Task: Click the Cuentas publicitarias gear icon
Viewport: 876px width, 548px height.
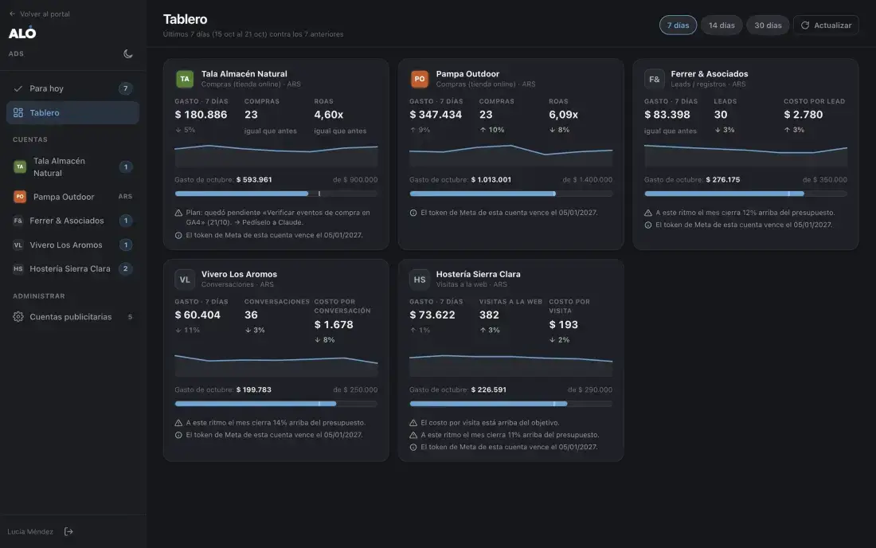Action: point(18,317)
